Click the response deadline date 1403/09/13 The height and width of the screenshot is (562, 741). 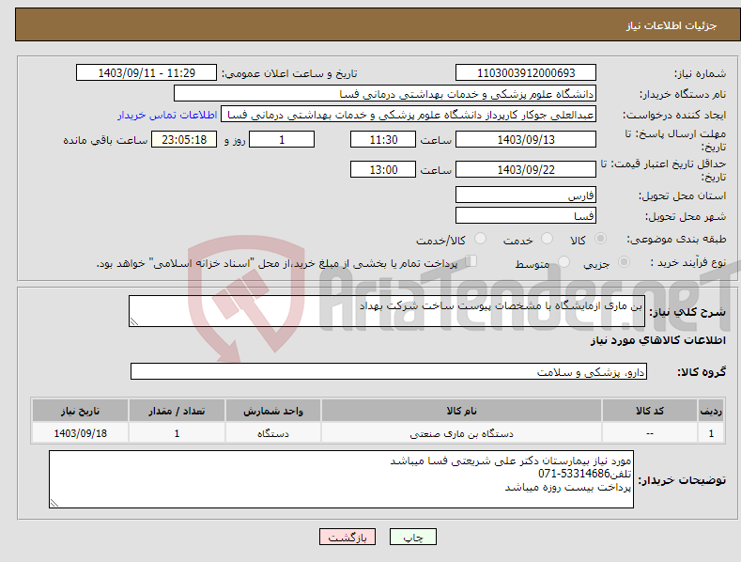pos(526,139)
